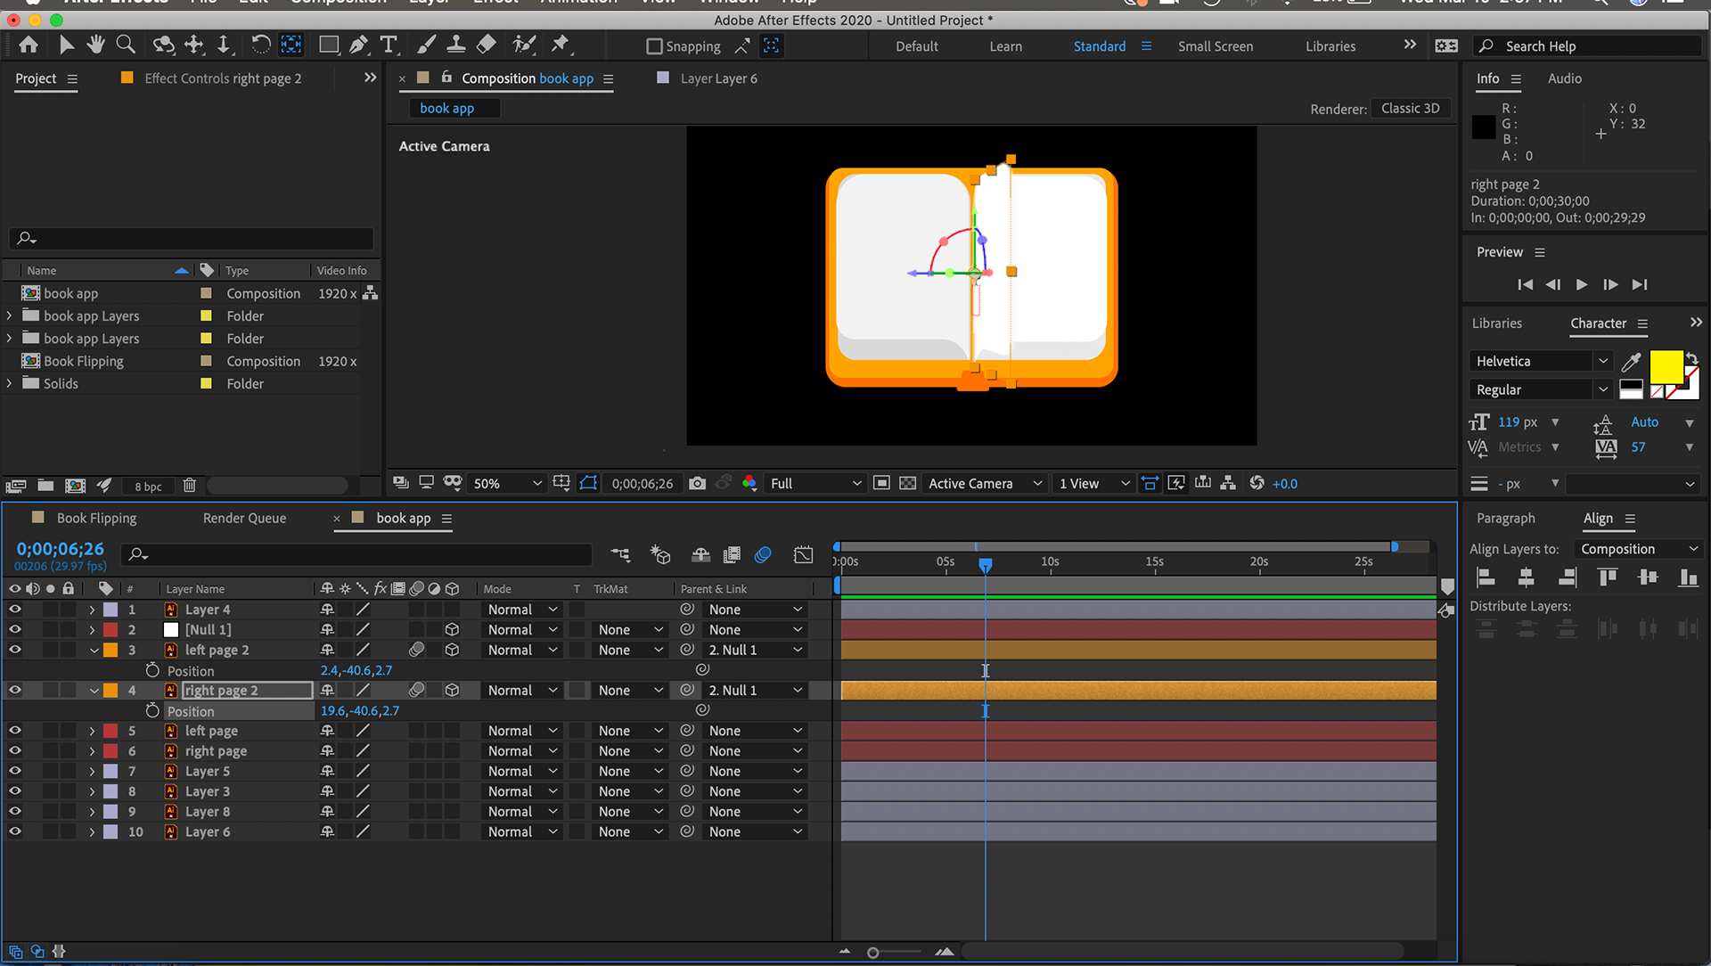Toggle the Position stopwatch on right page 2

click(x=152, y=711)
